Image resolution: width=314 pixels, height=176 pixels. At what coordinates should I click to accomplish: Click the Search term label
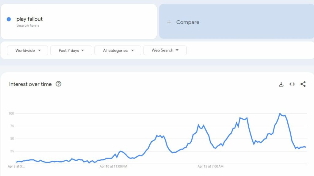pyautogui.click(x=28, y=25)
